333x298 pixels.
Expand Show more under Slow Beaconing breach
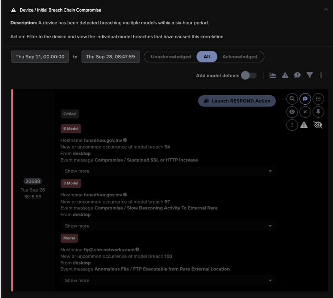coord(168,226)
